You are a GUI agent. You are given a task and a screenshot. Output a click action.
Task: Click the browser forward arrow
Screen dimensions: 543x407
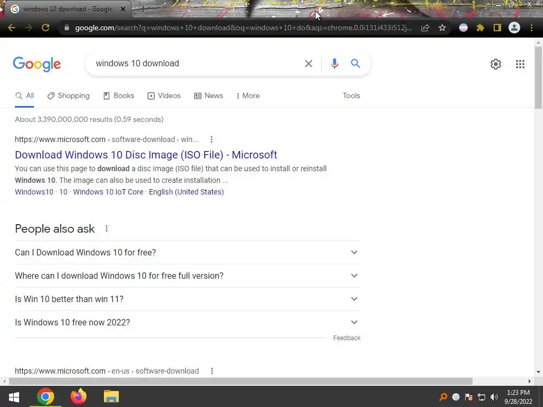pyautogui.click(x=29, y=28)
